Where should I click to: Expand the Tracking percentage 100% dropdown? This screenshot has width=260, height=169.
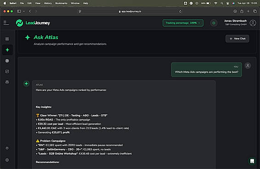click(x=183, y=23)
